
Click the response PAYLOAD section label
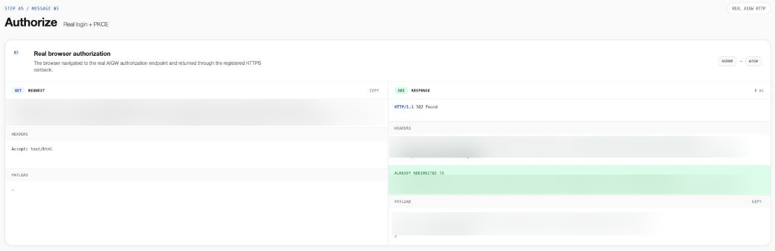click(x=402, y=202)
